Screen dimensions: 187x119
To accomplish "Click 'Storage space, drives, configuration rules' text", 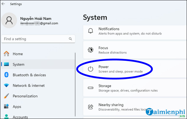I will [128, 90].
